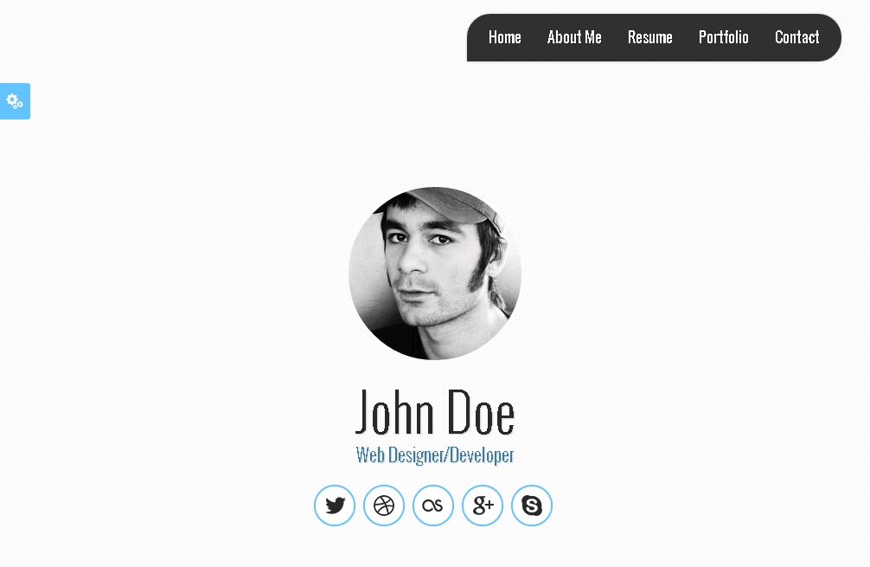Go to Home in navigation bar
The width and height of the screenshot is (870, 567).
(504, 37)
